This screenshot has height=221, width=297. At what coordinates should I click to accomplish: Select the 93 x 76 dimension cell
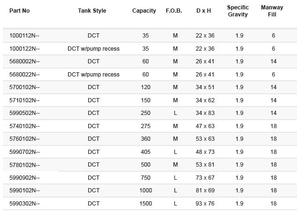[205, 204]
